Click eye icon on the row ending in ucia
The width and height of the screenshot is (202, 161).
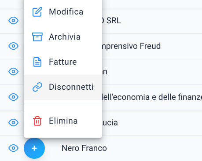coord(13,123)
